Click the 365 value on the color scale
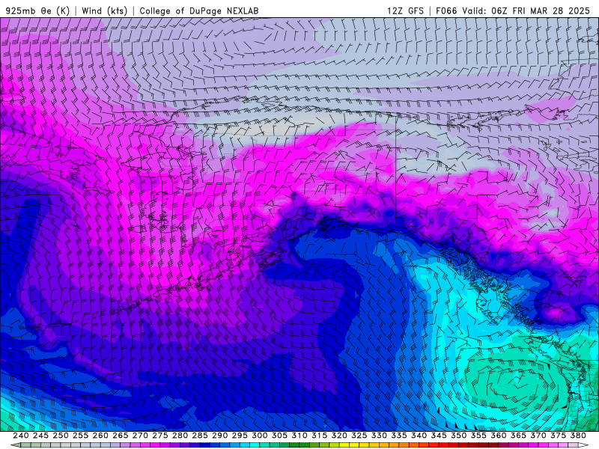Viewport: 599px width, 449px height. pos(517,436)
